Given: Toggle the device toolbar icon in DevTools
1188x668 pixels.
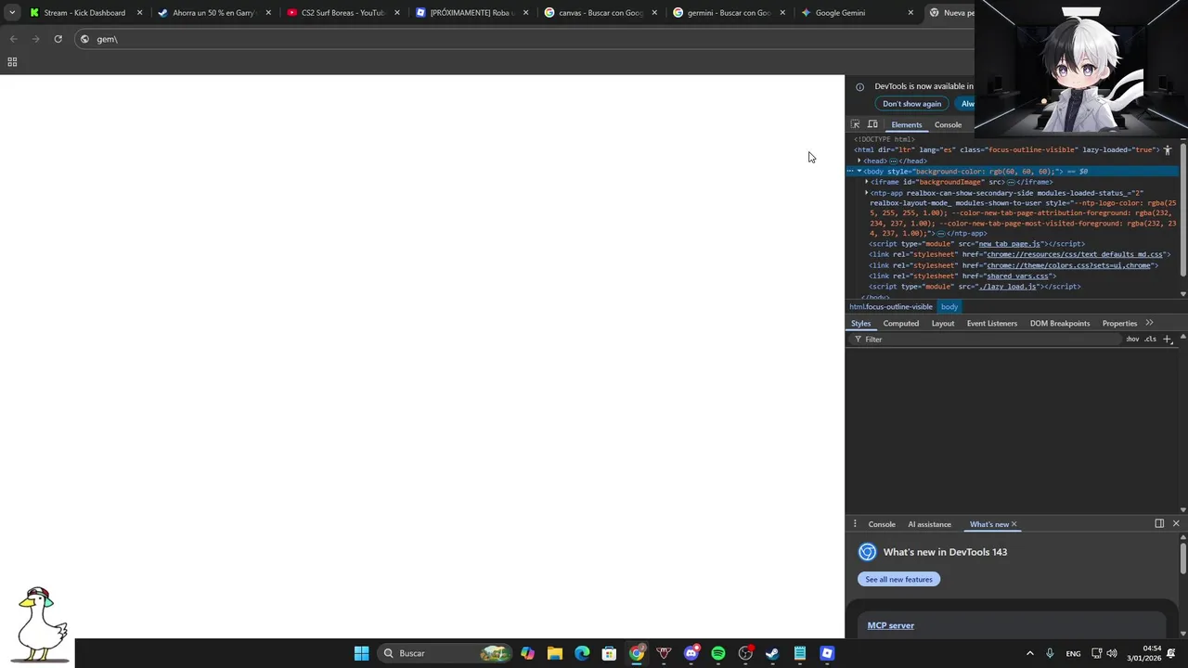Looking at the screenshot, I should point(872,124).
